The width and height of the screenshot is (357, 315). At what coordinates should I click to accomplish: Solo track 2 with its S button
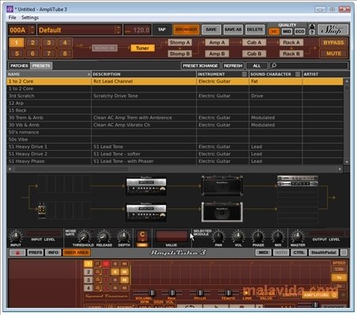tap(115, 272)
